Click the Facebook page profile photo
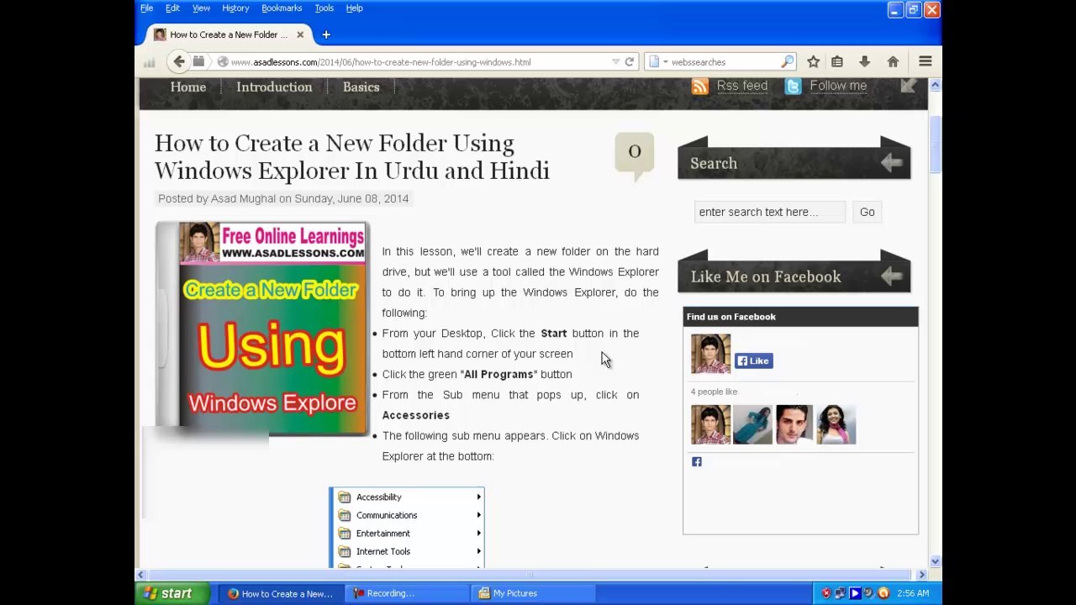This screenshot has height=605, width=1076. (710, 354)
